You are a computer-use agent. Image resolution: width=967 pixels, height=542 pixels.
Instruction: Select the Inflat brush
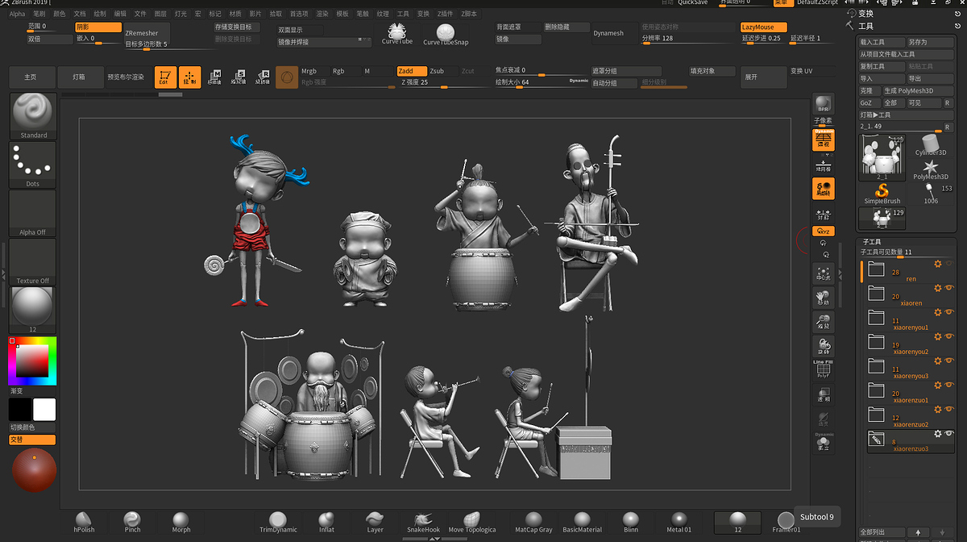coord(326,523)
